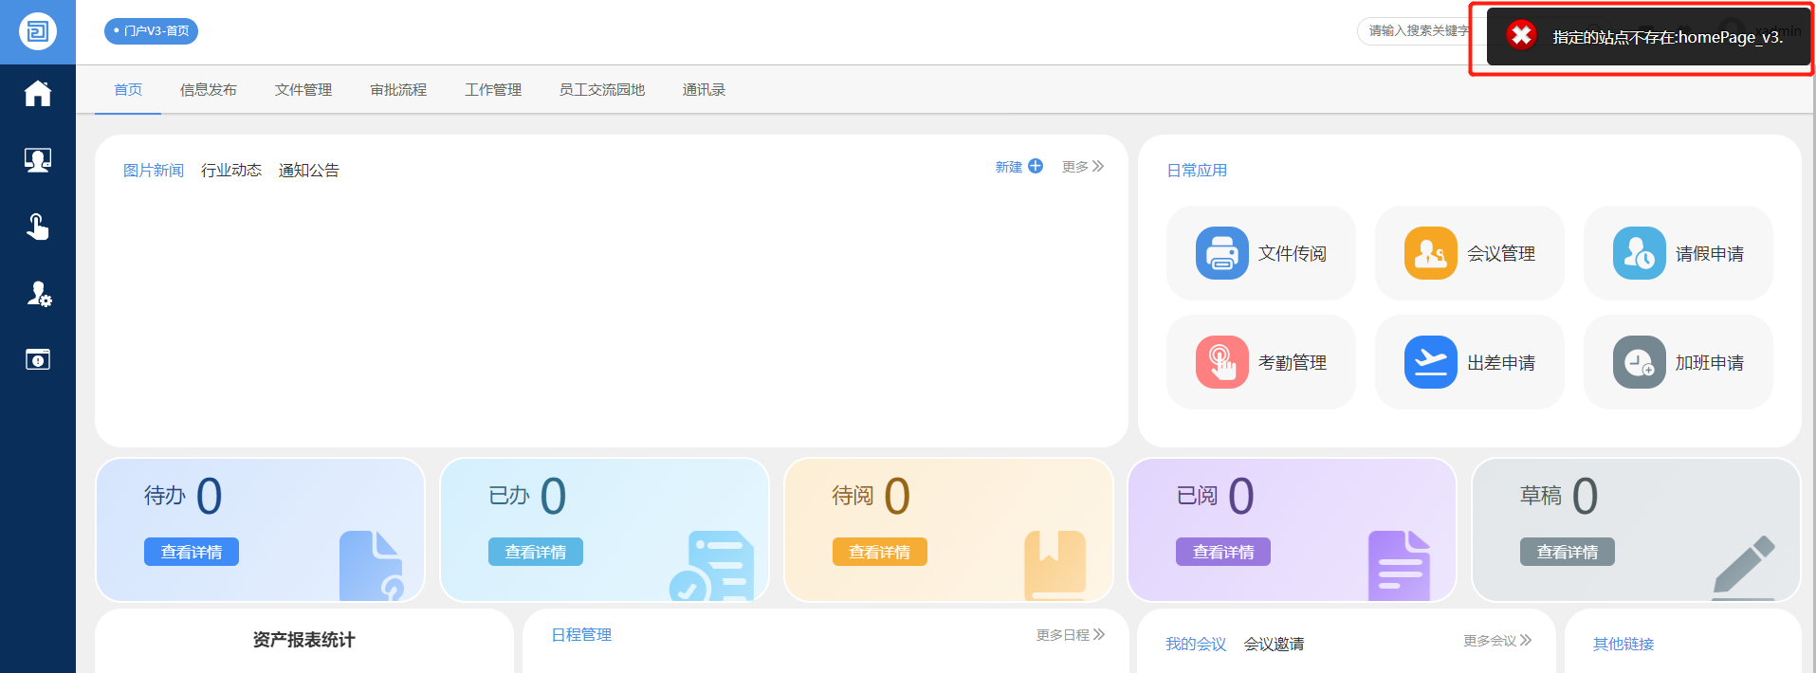Expand 更多日程 in the schedule panel
Screen dimensions: 1816x673
[x=1071, y=634]
